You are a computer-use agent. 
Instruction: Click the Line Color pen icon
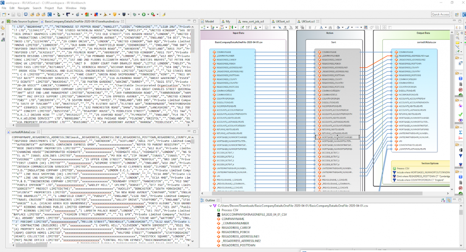pos(348,27)
